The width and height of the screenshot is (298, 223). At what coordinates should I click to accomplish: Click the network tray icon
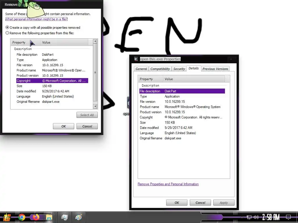(249, 217)
